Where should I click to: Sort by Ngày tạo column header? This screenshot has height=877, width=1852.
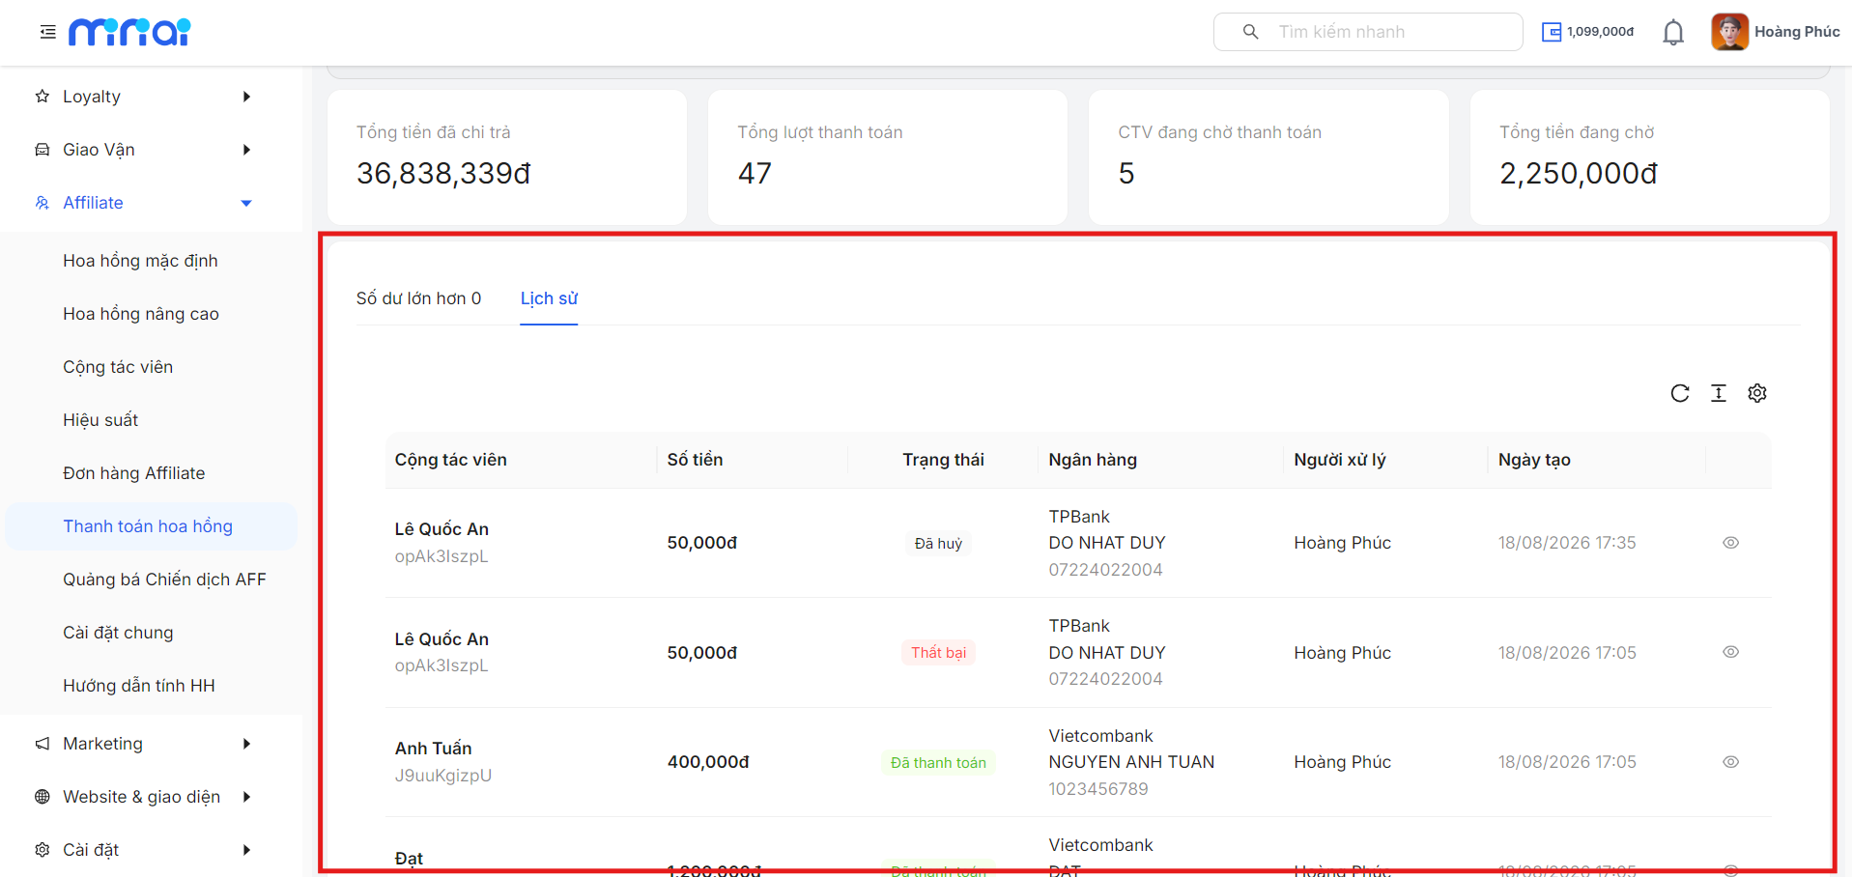[1534, 460]
